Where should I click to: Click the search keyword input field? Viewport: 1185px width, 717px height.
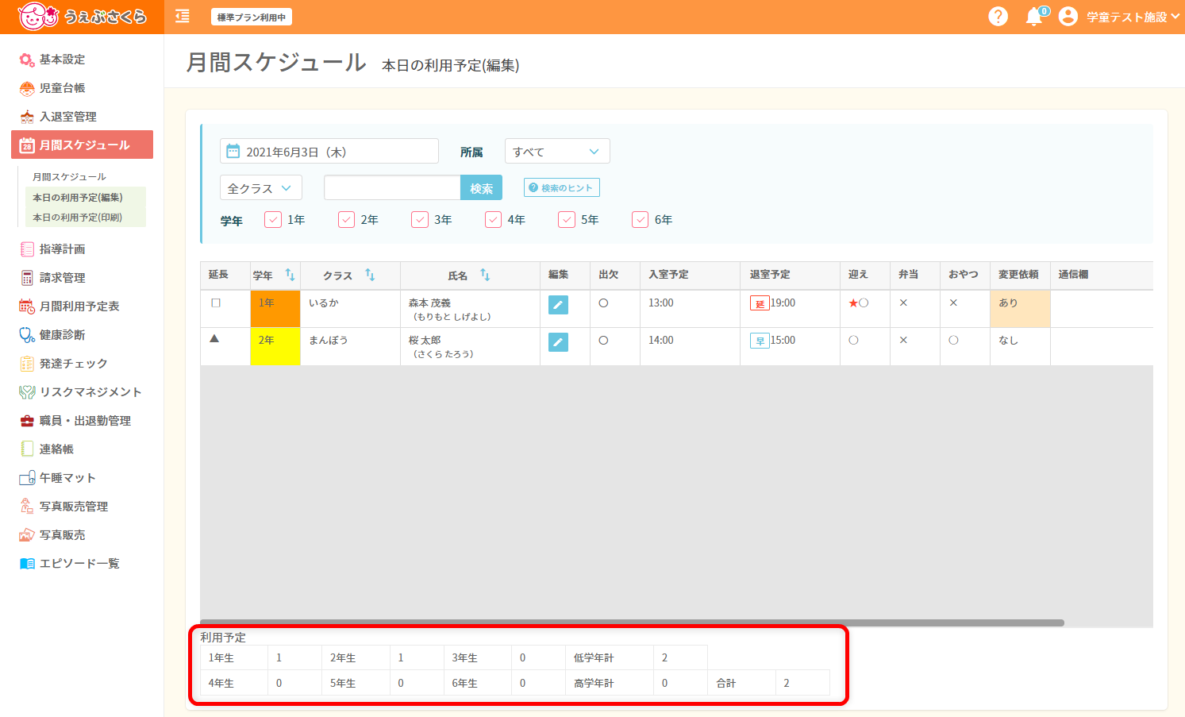(392, 188)
